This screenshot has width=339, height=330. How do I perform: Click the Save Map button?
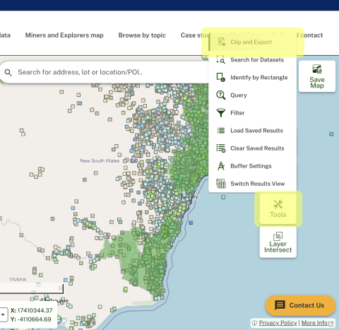point(317,76)
